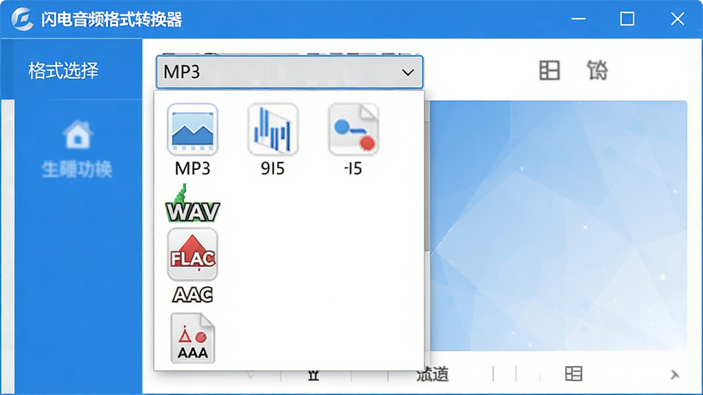Select the green WAV format icon

[193, 204]
